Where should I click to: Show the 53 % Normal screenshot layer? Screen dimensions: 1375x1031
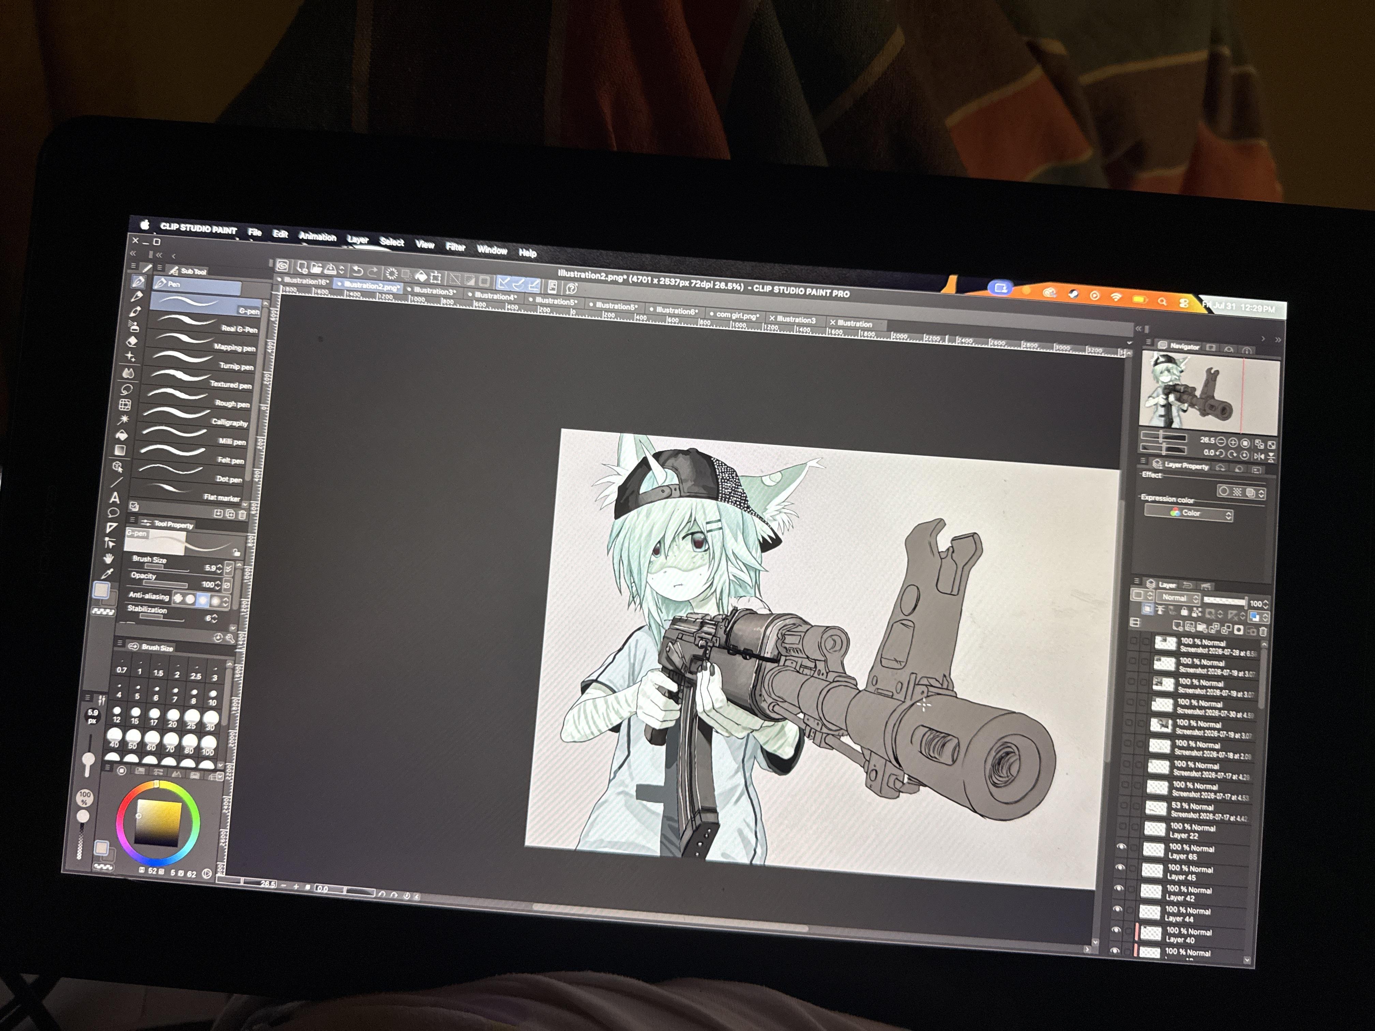[1124, 806]
